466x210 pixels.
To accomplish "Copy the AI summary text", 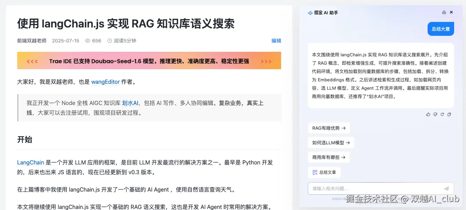I will coord(449,114).
